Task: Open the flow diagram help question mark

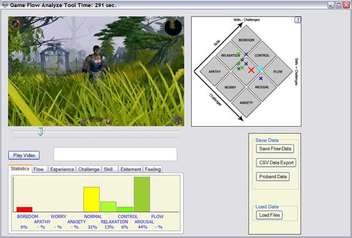Action: (297, 20)
